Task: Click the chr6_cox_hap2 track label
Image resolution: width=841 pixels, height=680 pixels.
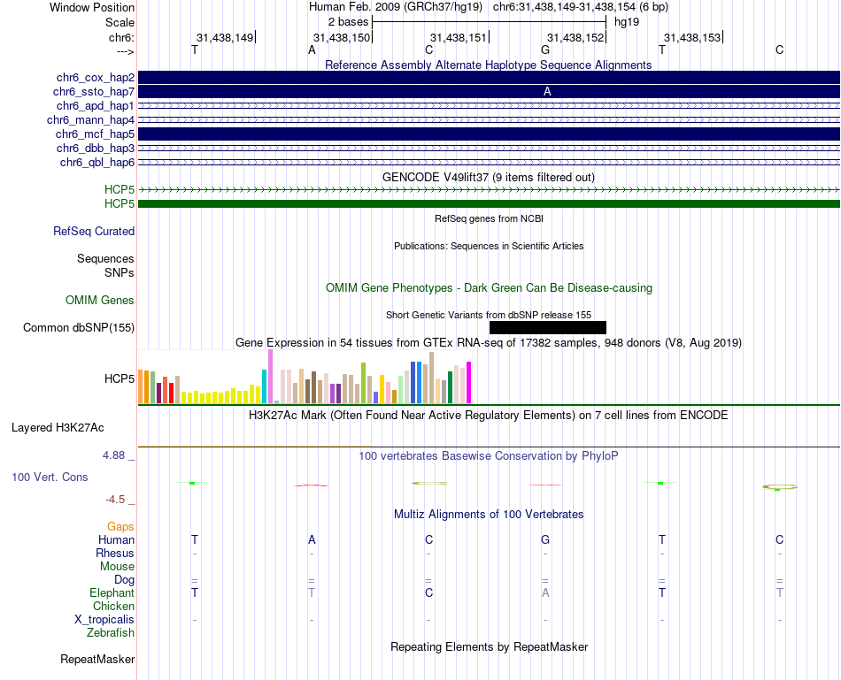Action: coord(96,78)
